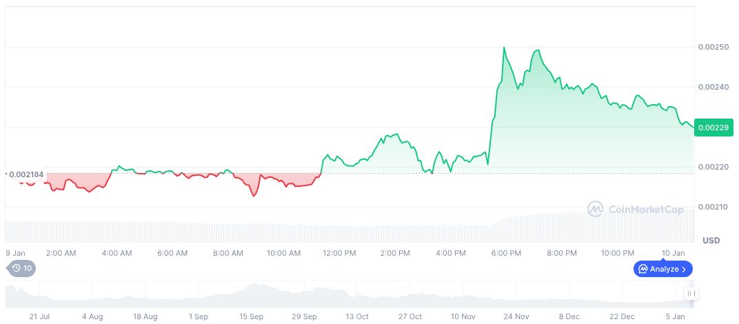Viewport: 739px width, 324px height.
Task: Click the 9 Jan axis label
Action: (x=16, y=253)
